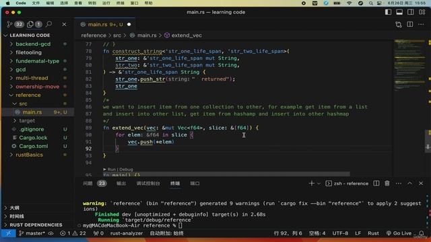This screenshot has height=242, width=431.
Task: Collapse the reference folder
Action: click(x=28, y=95)
